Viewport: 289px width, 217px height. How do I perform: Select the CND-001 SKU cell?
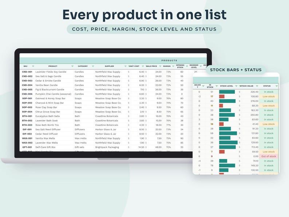coord(27,72)
